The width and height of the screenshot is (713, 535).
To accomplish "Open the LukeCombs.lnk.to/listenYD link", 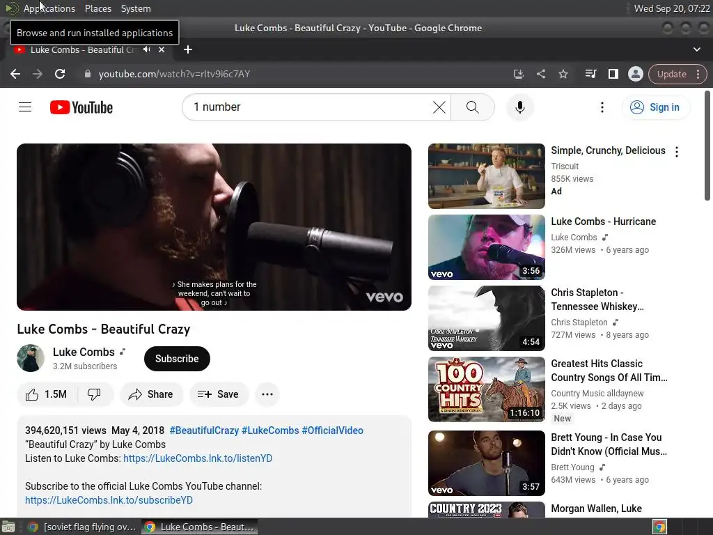I will click(198, 458).
